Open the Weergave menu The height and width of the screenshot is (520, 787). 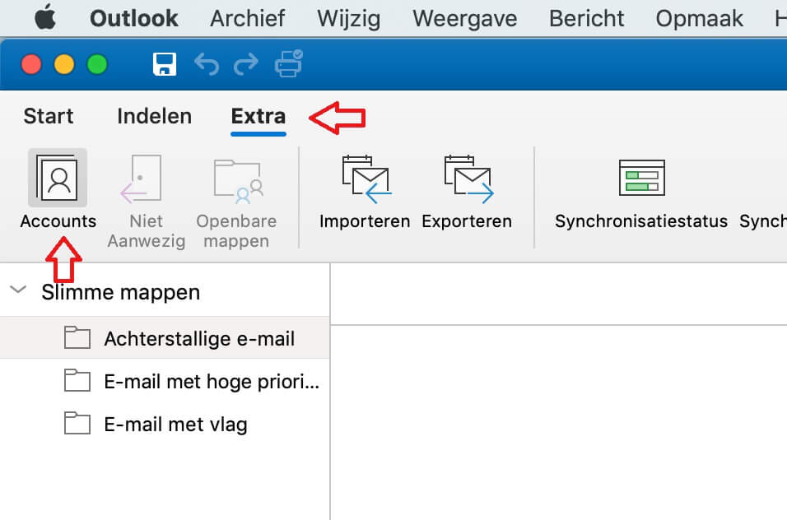465,19
